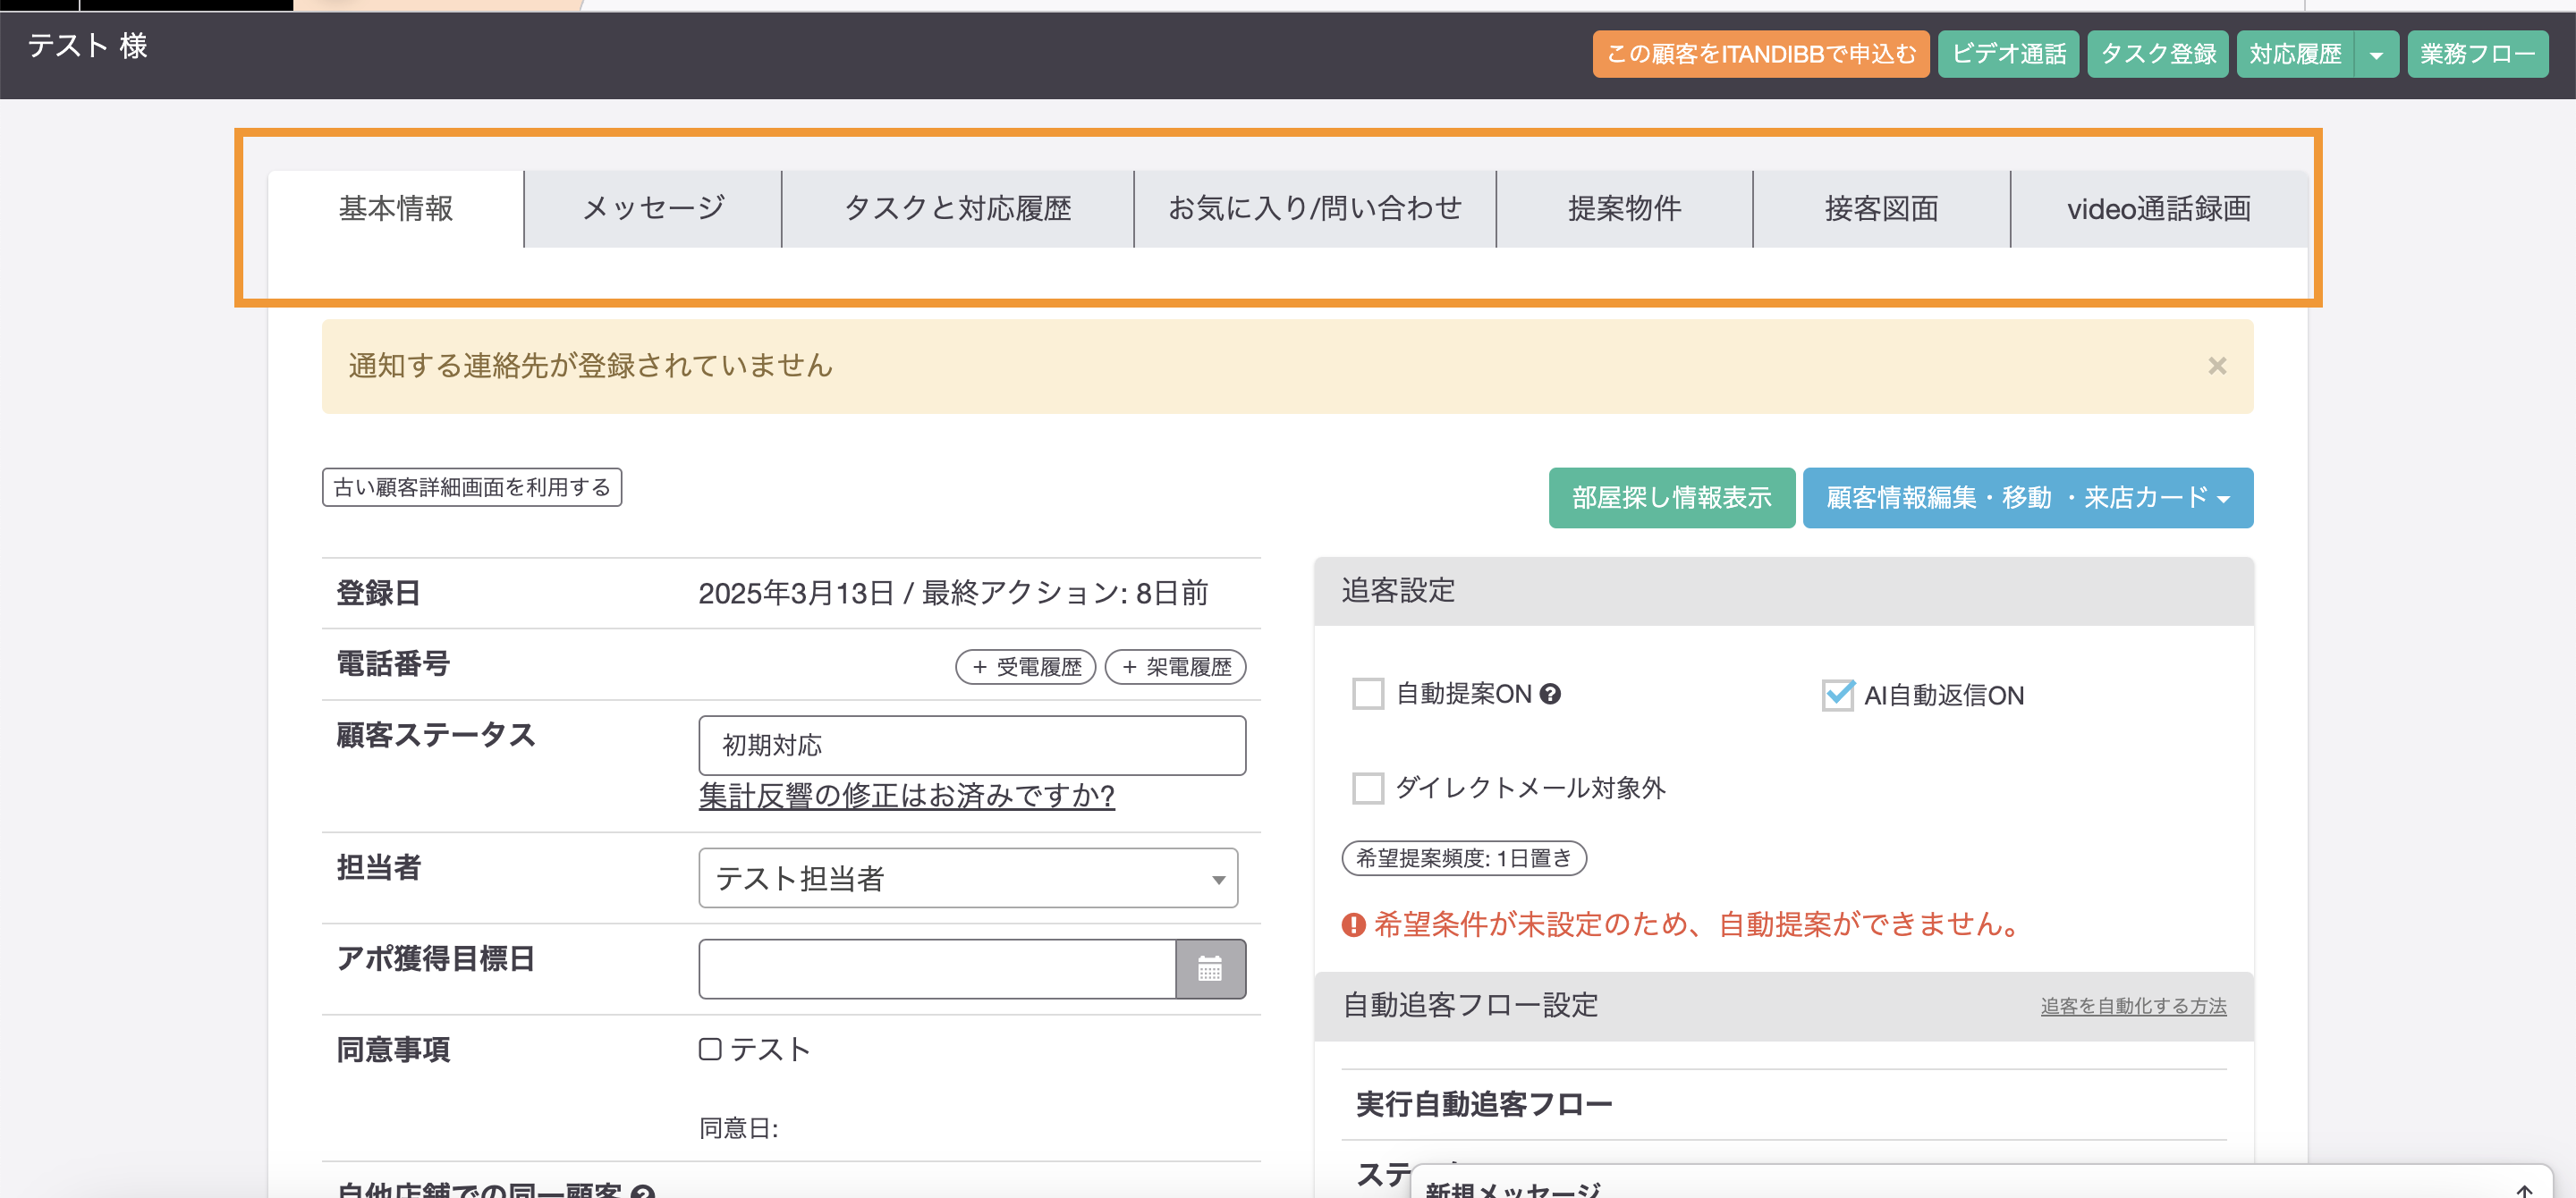Click the 部屋探し情報表示 button

pos(1671,498)
